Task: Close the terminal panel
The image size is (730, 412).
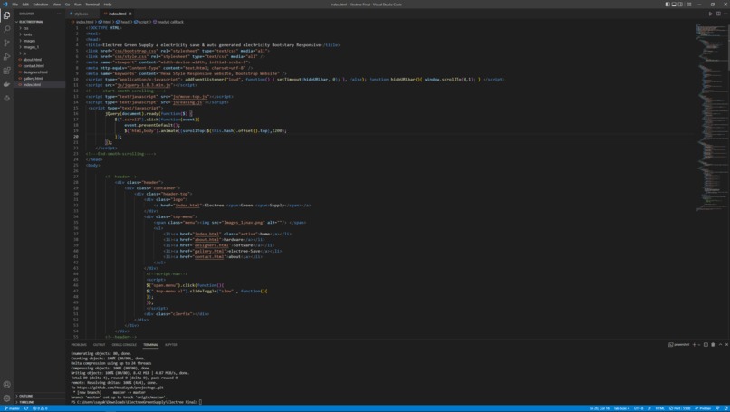Action: coord(726,344)
